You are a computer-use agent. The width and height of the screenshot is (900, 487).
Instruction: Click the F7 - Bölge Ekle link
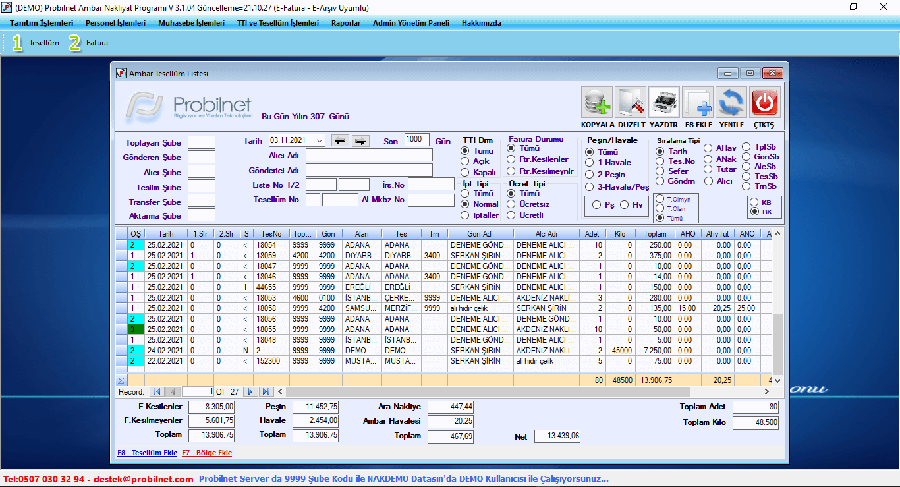(x=207, y=453)
